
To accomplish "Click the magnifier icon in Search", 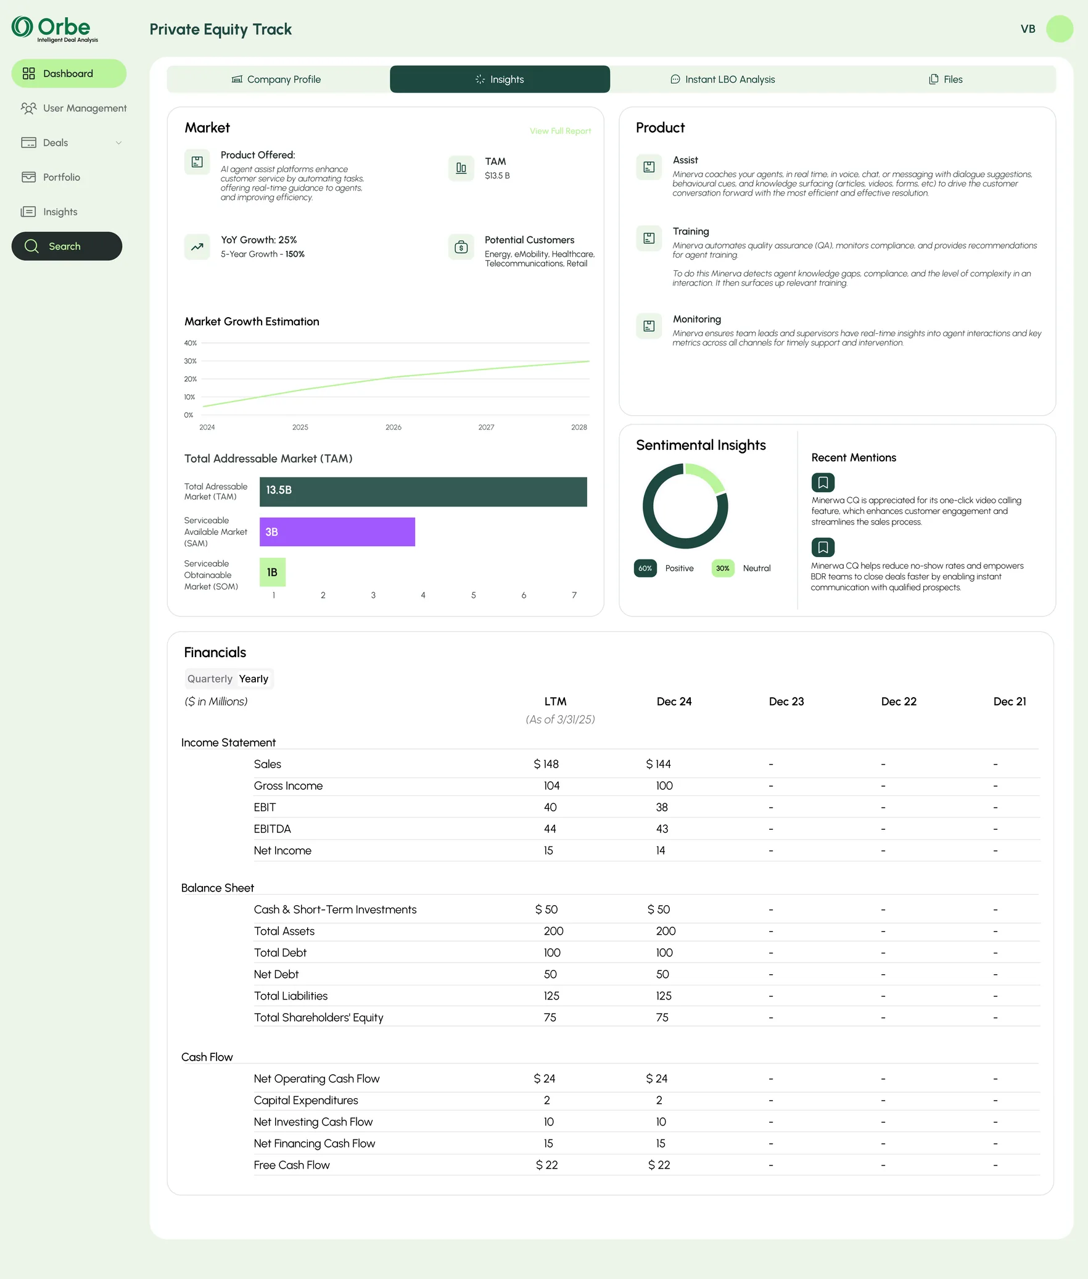I will 31,246.
